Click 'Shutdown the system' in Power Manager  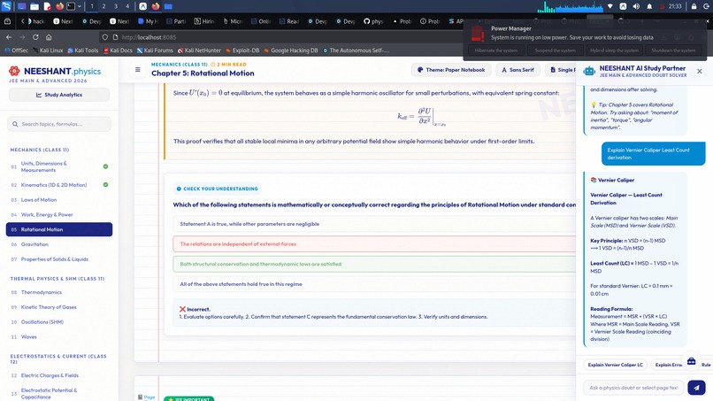pos(673,50)
